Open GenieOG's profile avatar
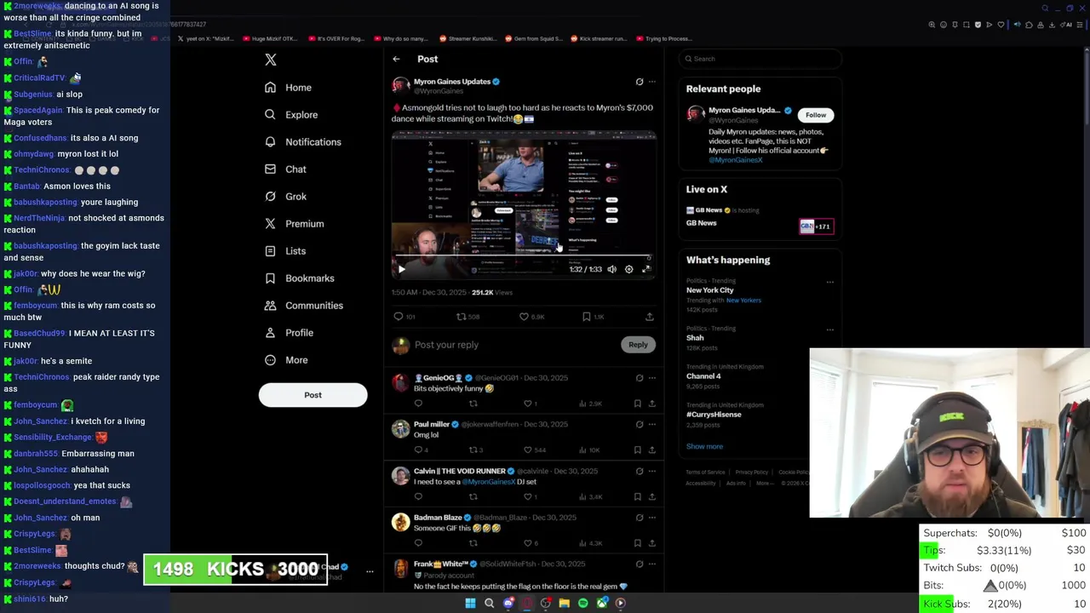Screen dimensions: 1090x613 tap(400, 382)
